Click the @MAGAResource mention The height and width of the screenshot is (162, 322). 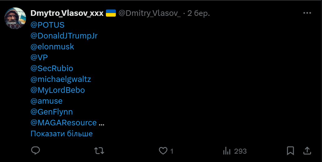(63, 123)
